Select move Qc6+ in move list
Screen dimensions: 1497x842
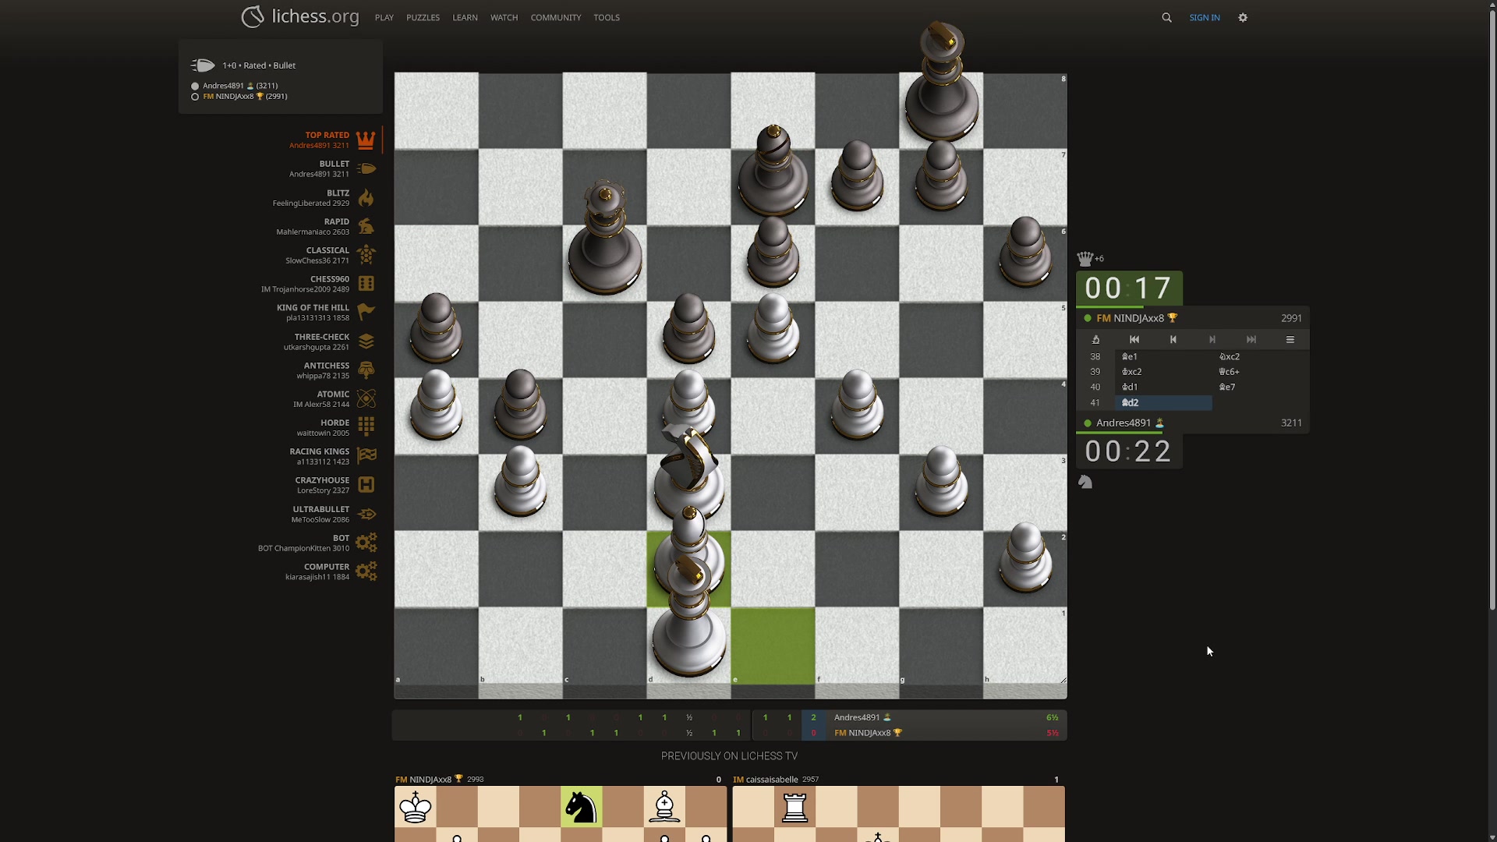(1229, 372)
